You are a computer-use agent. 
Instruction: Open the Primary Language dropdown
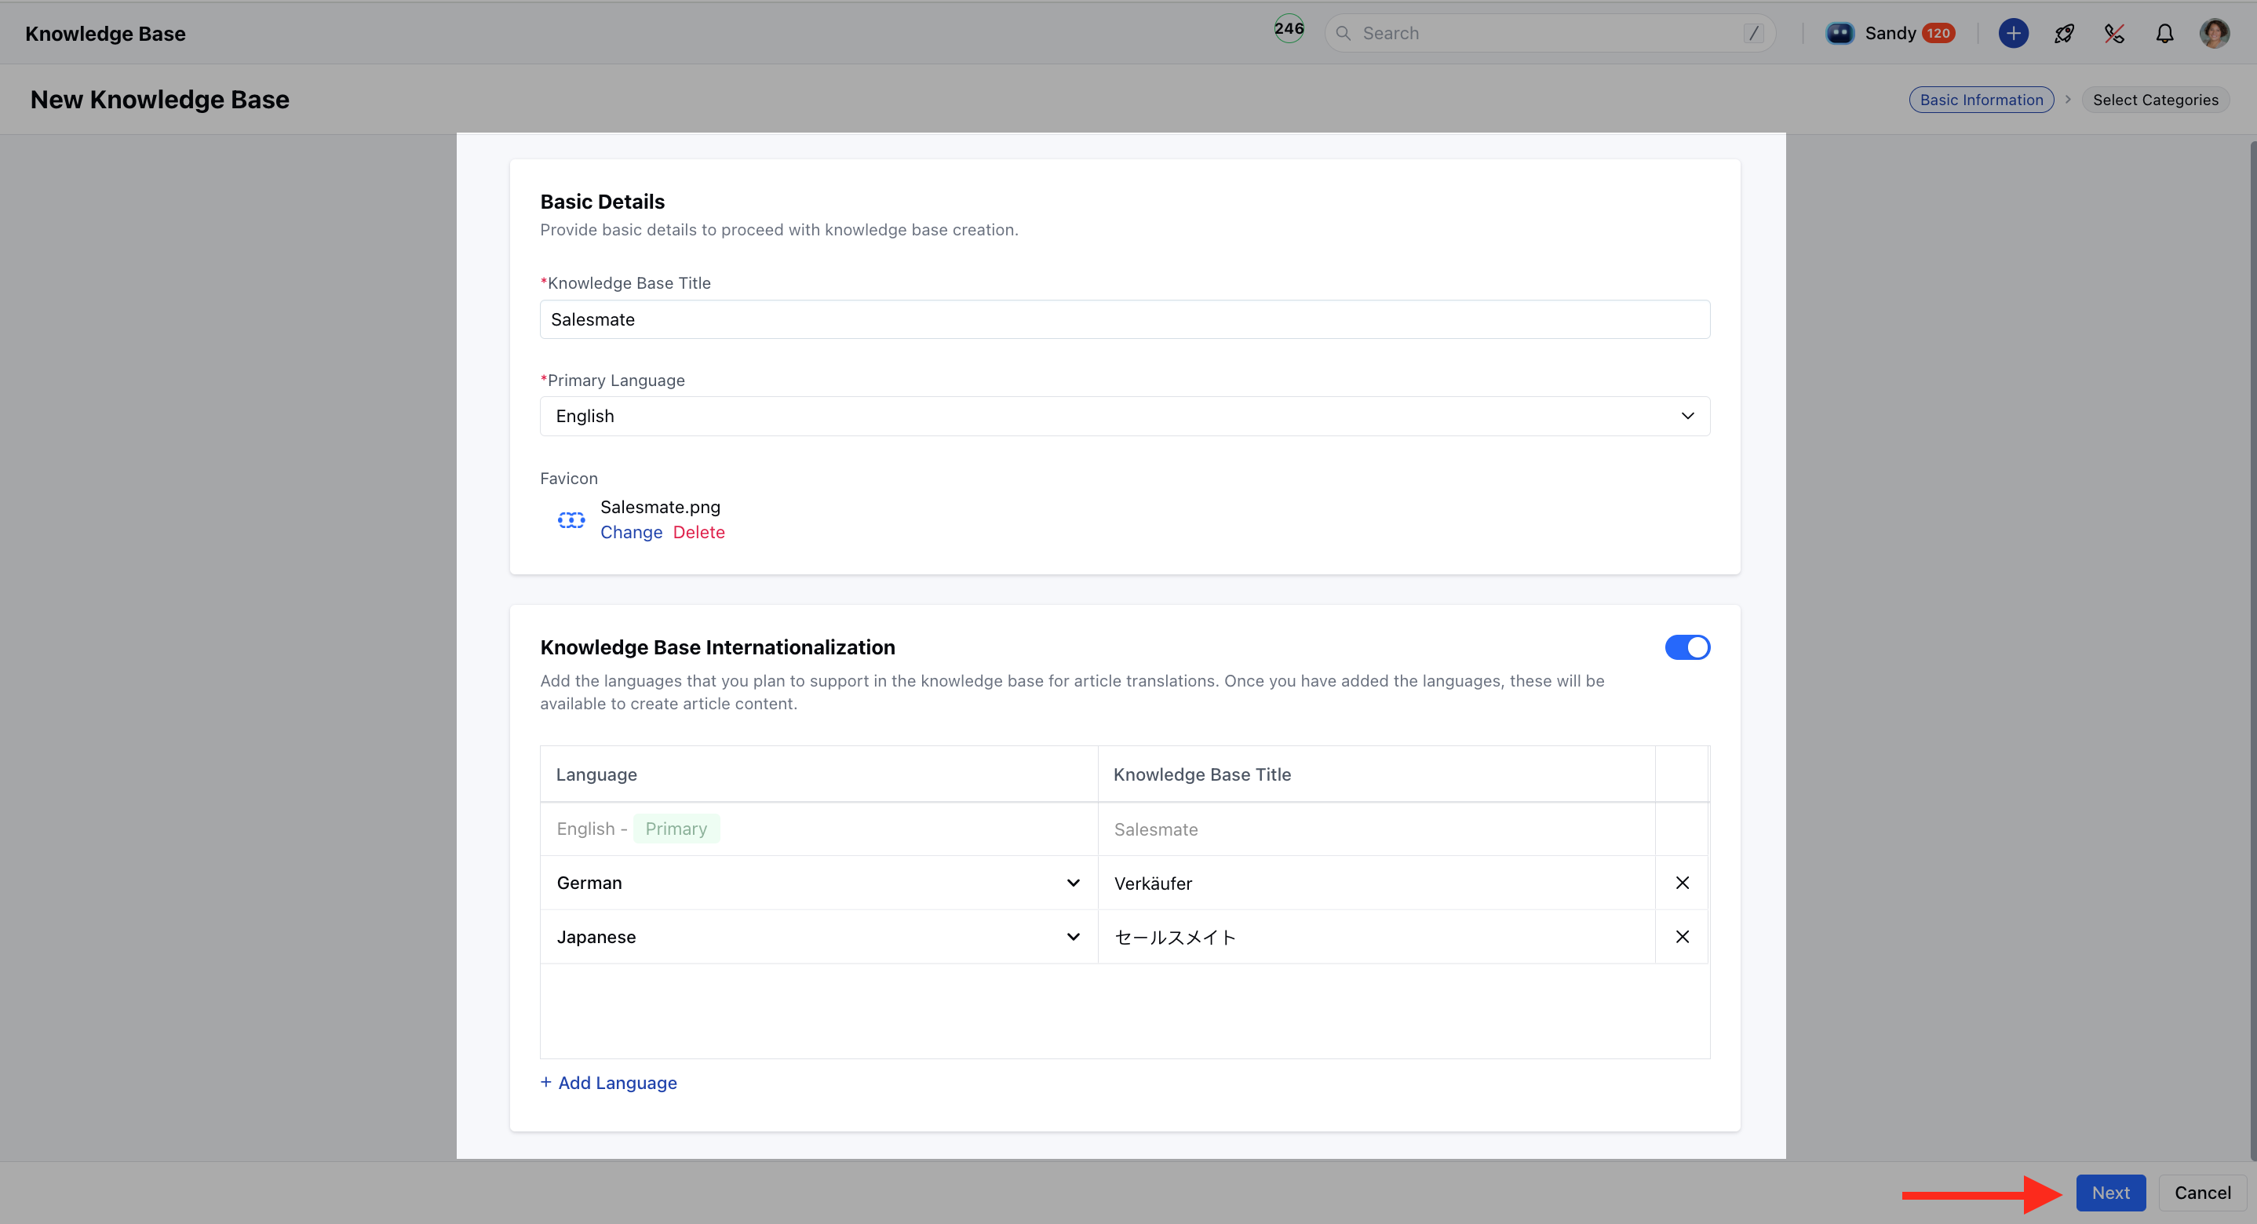pyautogui.click(x=1124, y=416)
